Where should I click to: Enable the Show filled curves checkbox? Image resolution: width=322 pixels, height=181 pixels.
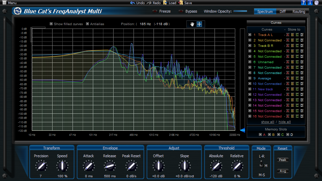(x=51, y=24)
